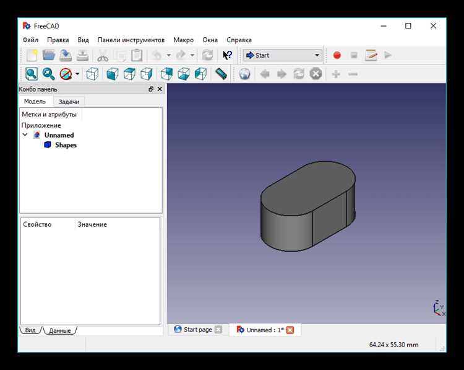Click the Execute macro play icon

[388, 55]
